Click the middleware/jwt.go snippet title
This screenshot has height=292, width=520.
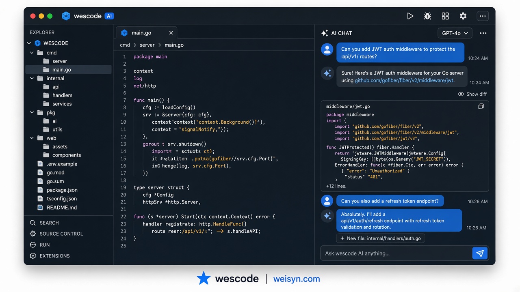pos(348,107)
